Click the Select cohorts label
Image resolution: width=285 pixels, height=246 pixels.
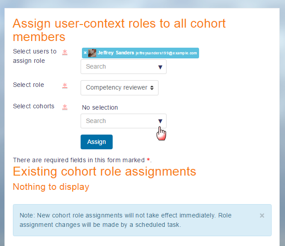pos(34,106)
